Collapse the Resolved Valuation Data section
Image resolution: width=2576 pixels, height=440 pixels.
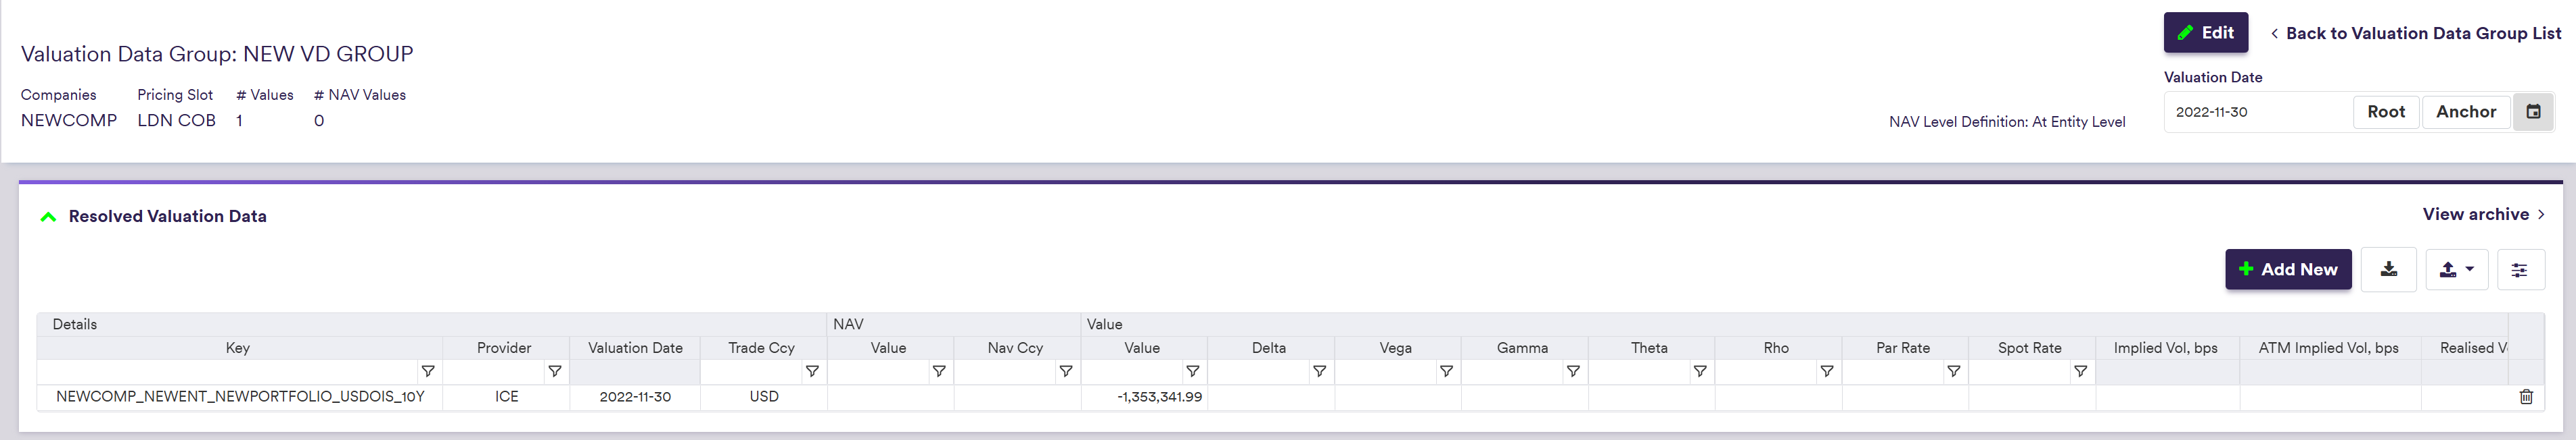(48, 217)
